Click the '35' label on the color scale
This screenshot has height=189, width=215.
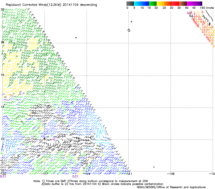pyautogui.click(x=179, y=8)
